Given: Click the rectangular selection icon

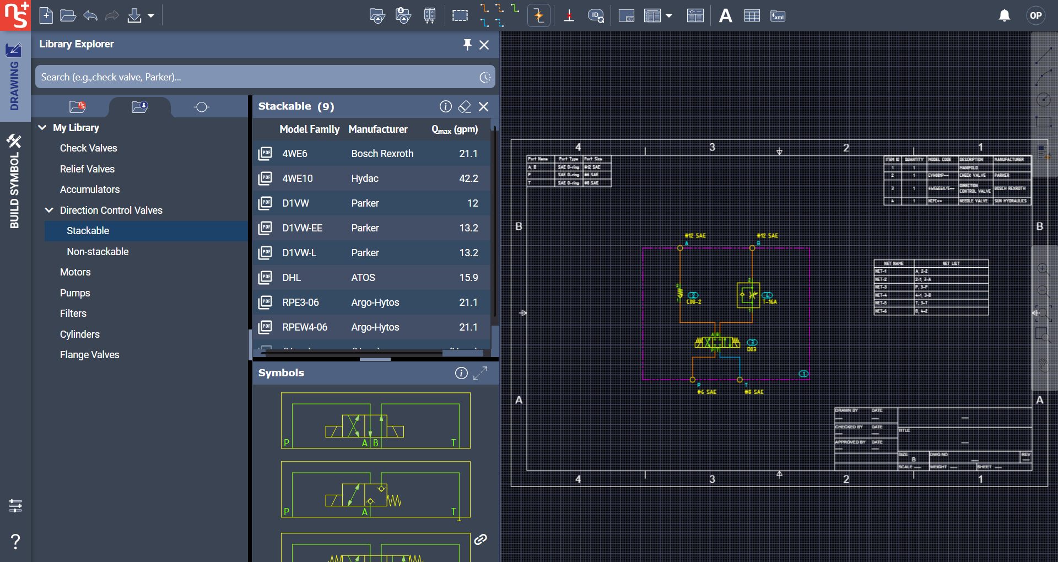Looking at the screenshot, I should 460,15.
